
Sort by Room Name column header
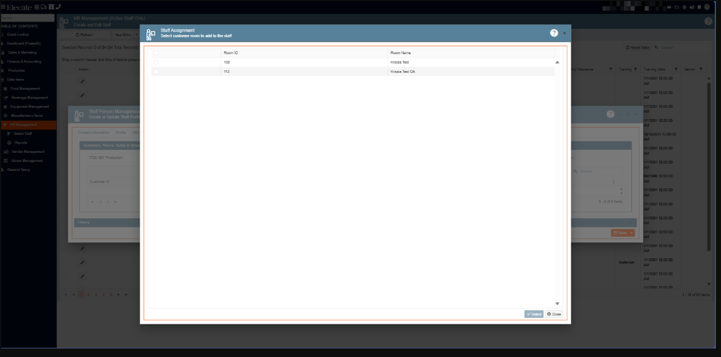(400, 52)
